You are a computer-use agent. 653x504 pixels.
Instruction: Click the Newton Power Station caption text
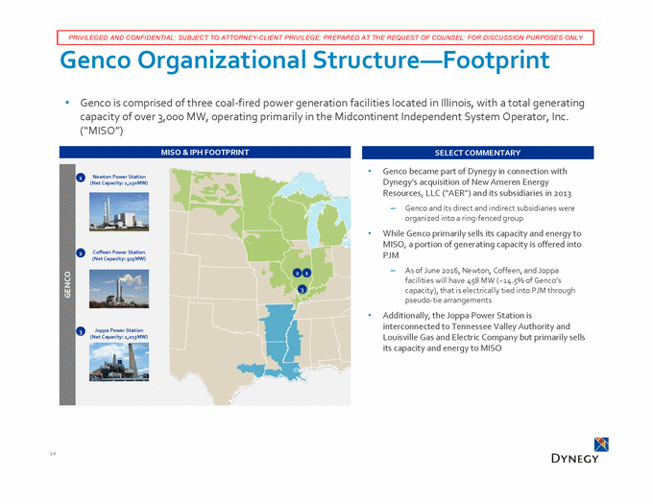[x=119, y=179]
